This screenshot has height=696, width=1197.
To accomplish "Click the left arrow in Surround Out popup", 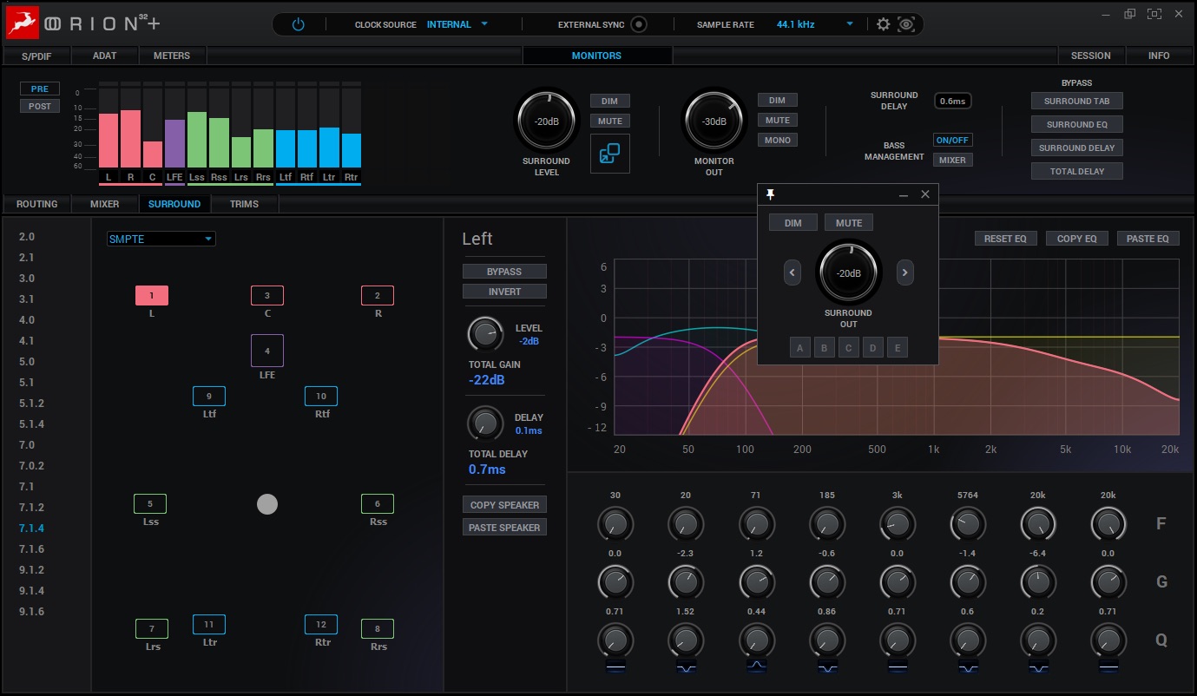I will [792, 272].
